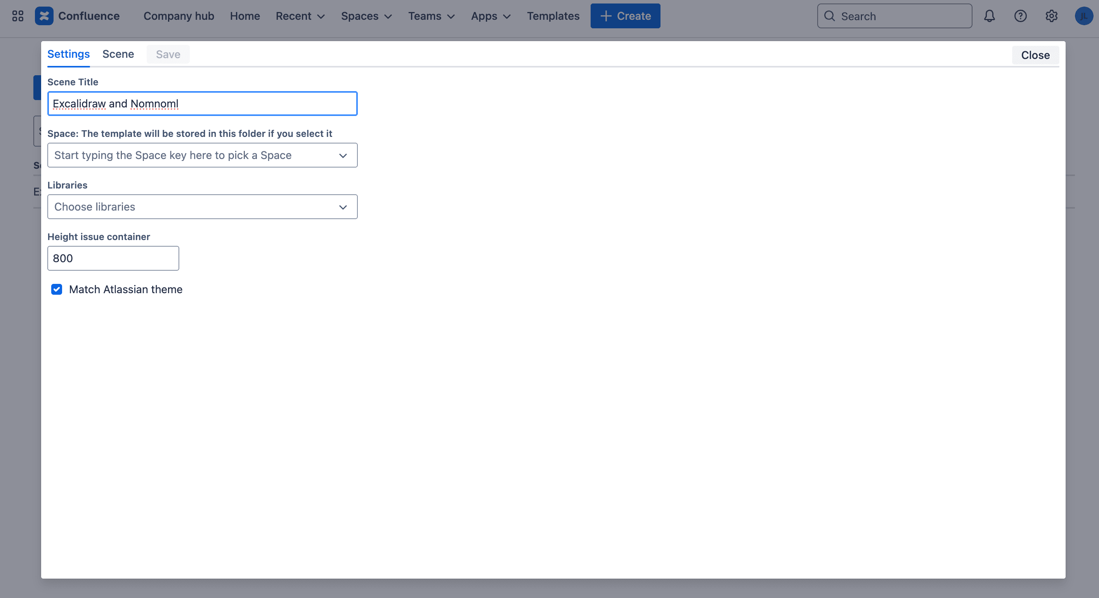Click the Height issue container field
The width and height of the screenshot is (1099, 598).
click(x=113, y=258)
